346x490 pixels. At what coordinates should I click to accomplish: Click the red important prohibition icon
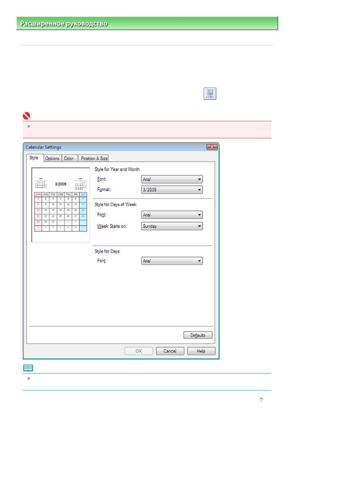tap(26, 116)
